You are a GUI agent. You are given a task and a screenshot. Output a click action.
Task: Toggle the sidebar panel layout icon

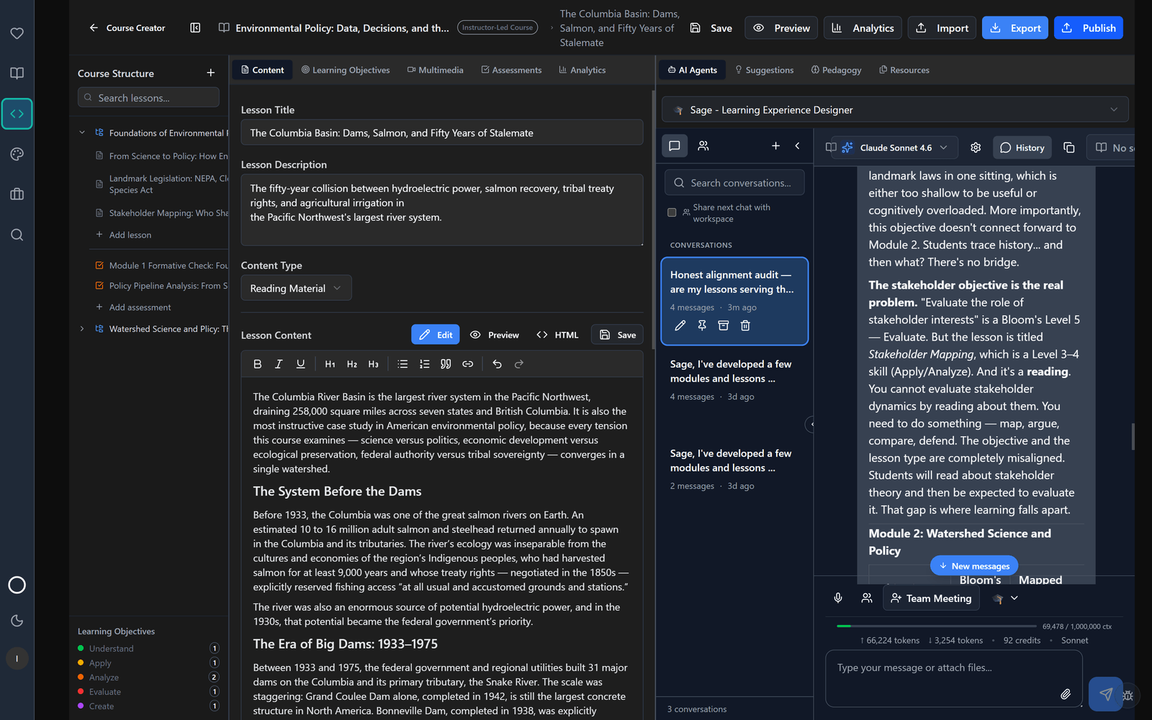coord(195,28)
